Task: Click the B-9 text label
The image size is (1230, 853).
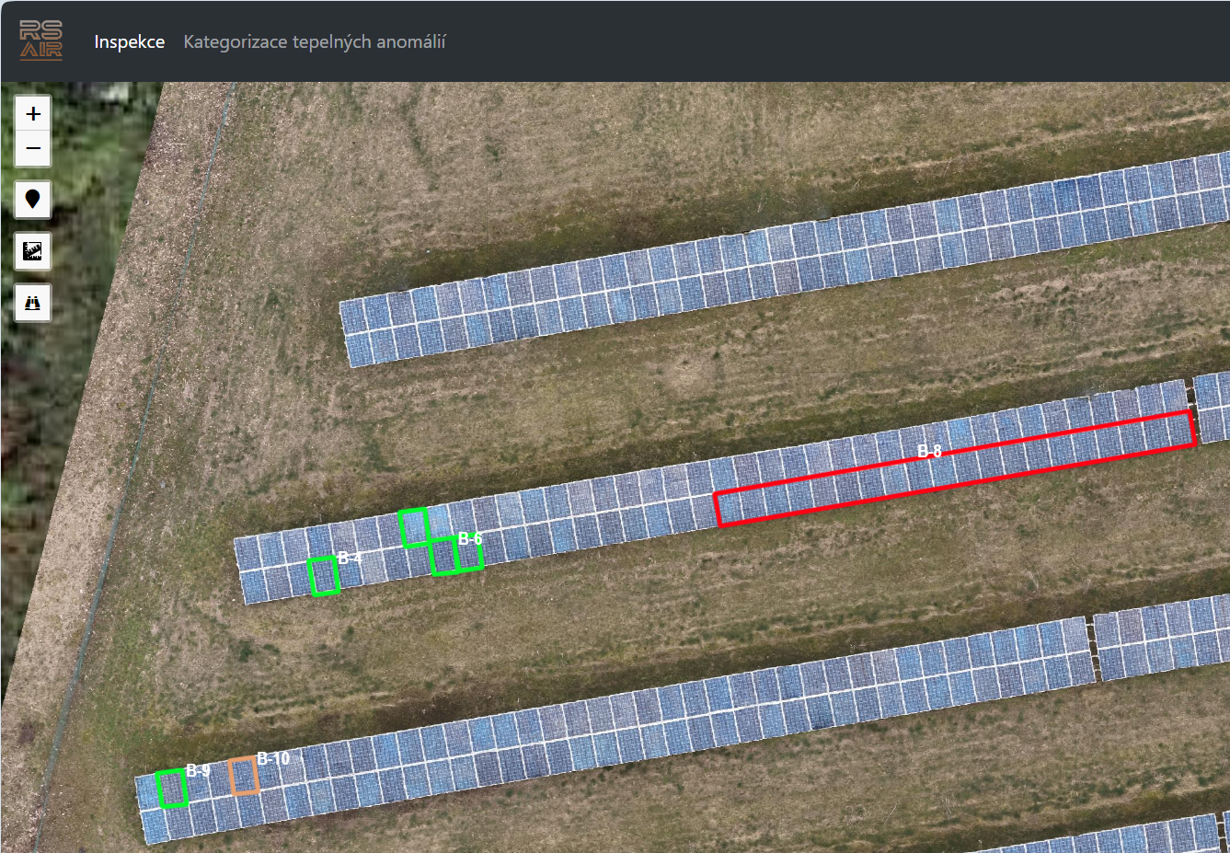Action: (x=198, y=770)
